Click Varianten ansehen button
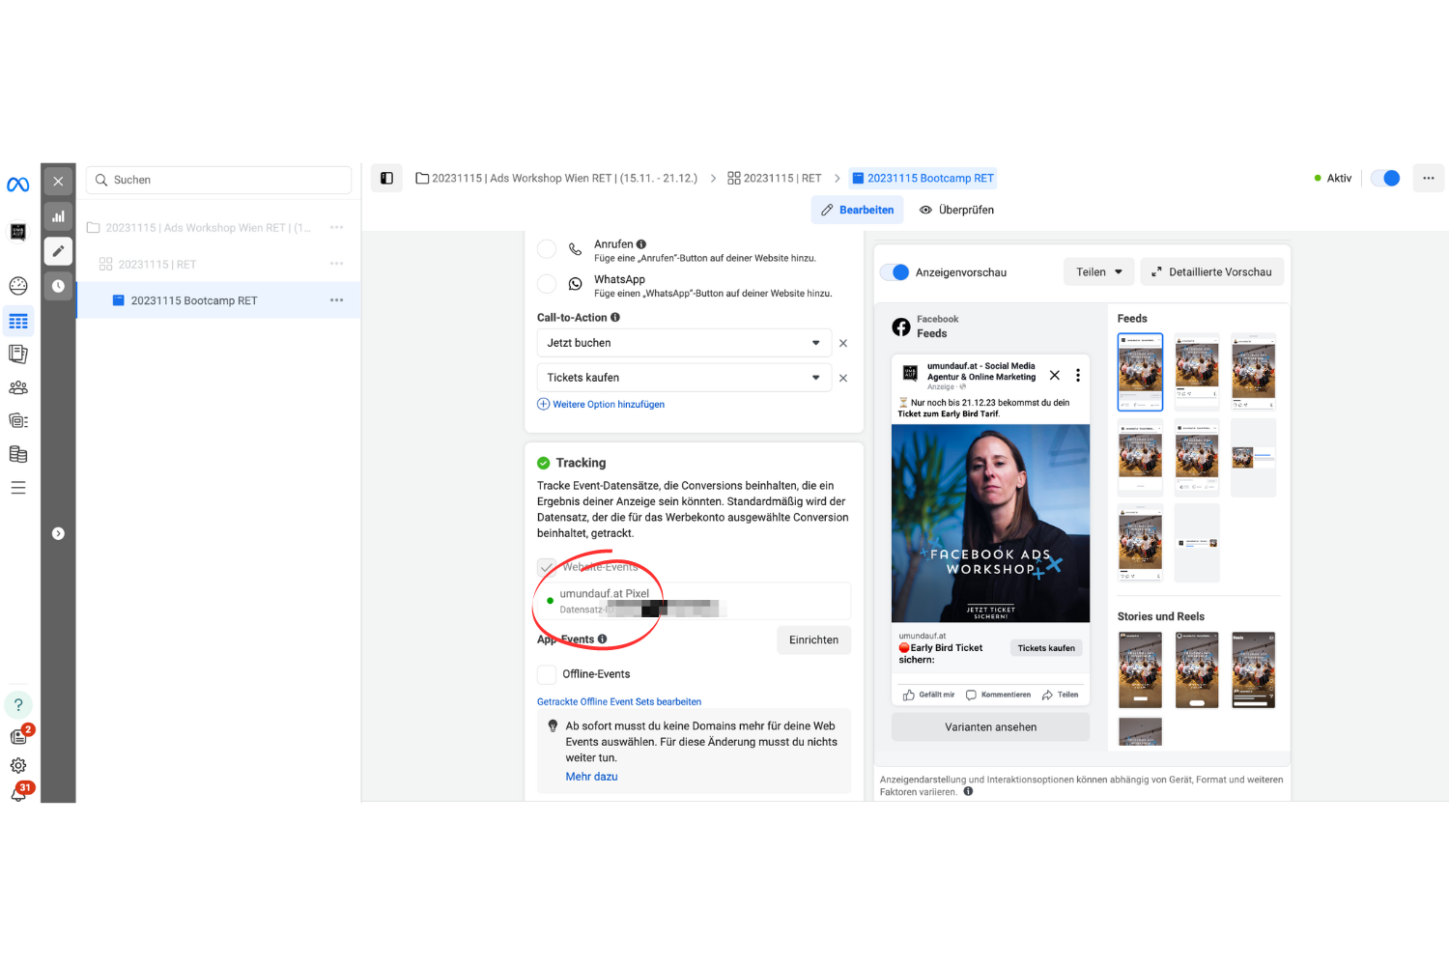 [x=990, y=727]
